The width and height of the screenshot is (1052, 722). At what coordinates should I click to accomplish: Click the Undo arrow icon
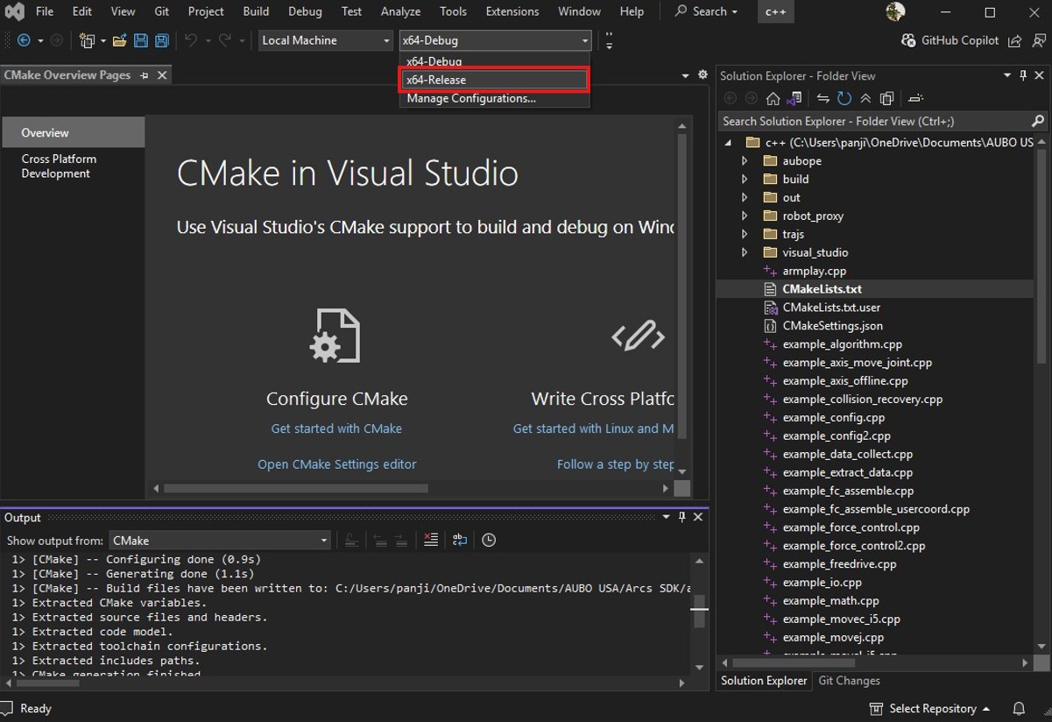point(190,40)
